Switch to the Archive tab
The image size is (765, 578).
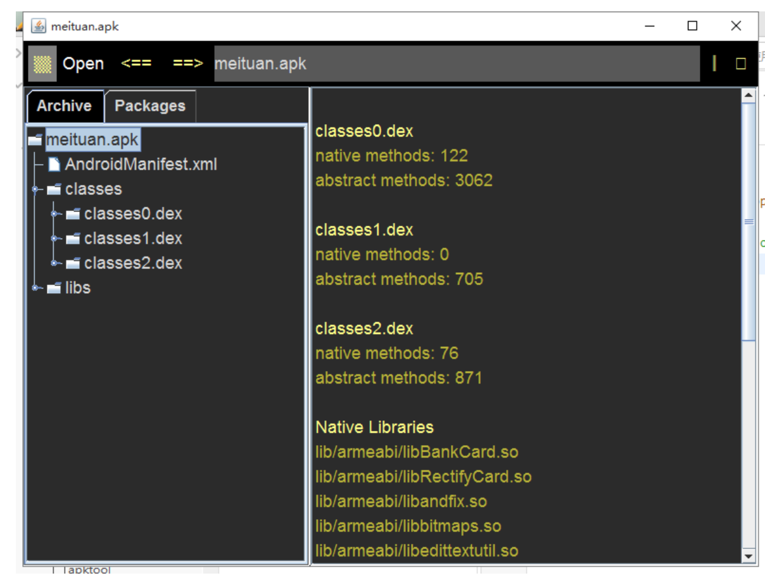tap(65, 106)
